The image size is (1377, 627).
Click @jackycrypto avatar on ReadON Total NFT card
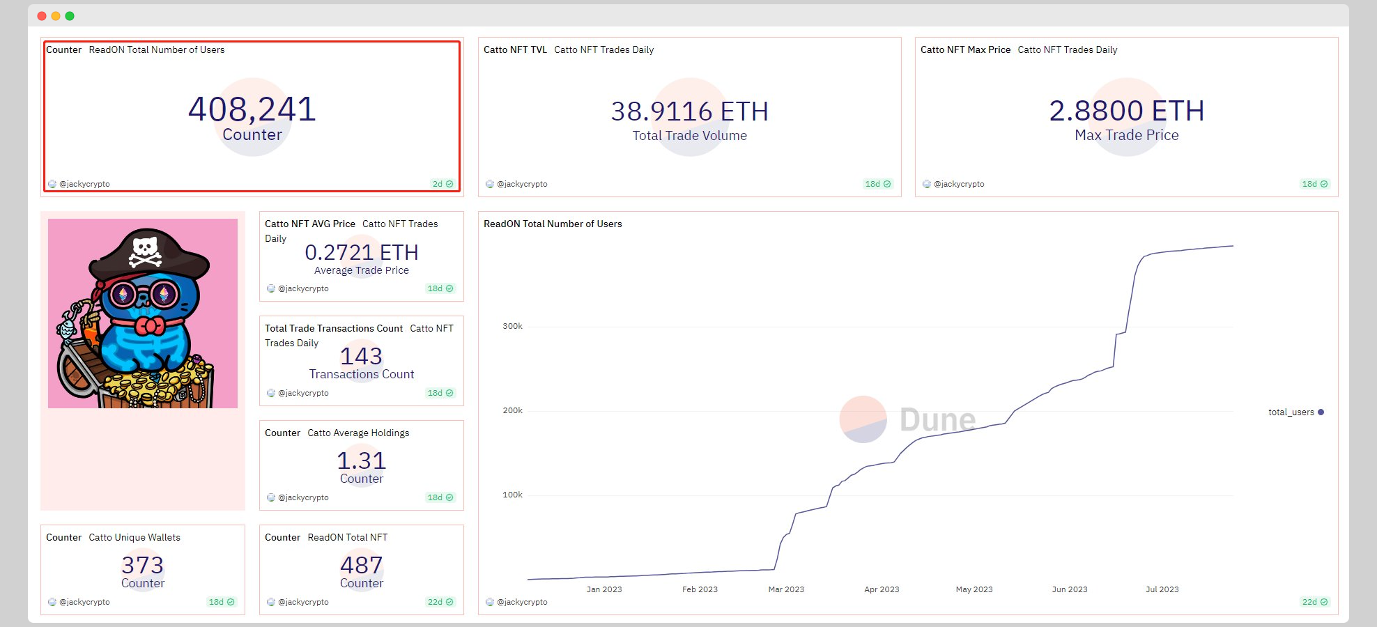tap(271, 602)
